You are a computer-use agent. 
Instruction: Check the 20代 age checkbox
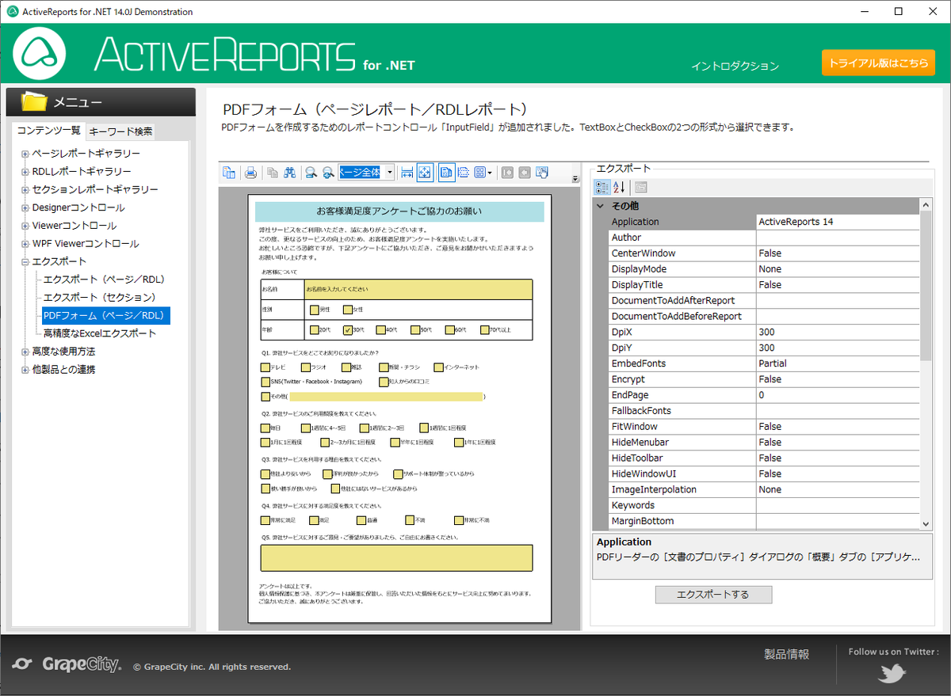pyautogui.click(x=315, y=329)
